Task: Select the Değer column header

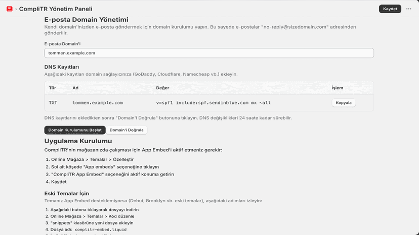Action: click(162, 88)
